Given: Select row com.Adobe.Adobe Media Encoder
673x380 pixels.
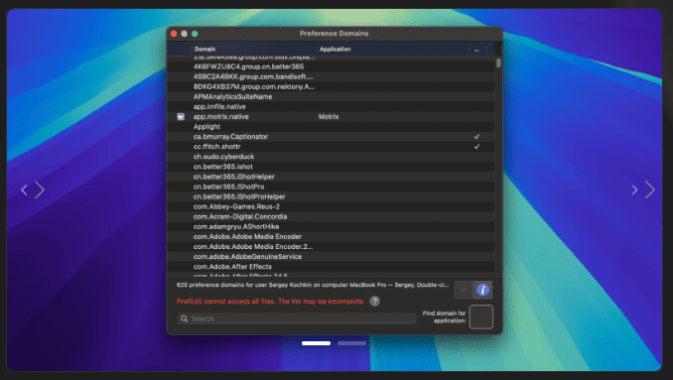Looking at the screenshot, I should [331, 236].
